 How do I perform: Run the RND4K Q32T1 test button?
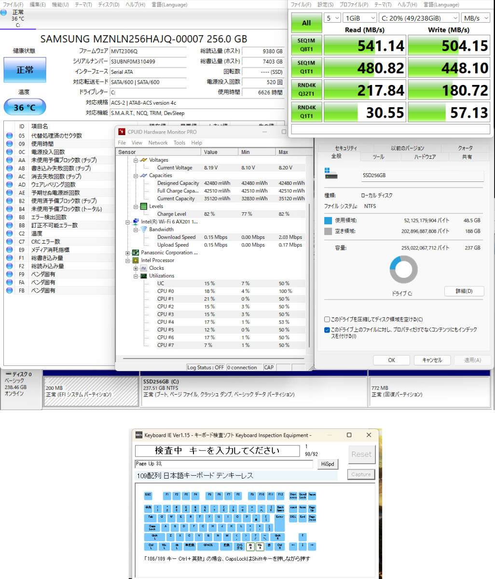[x=306, y=90]
